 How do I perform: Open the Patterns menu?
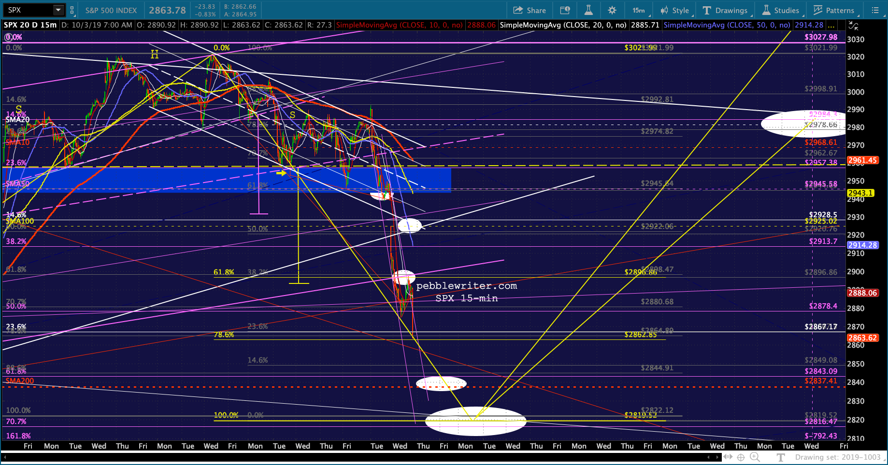834,10
